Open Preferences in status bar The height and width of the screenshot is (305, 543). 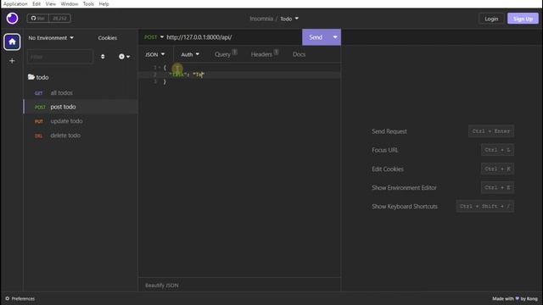click(20, 298)
